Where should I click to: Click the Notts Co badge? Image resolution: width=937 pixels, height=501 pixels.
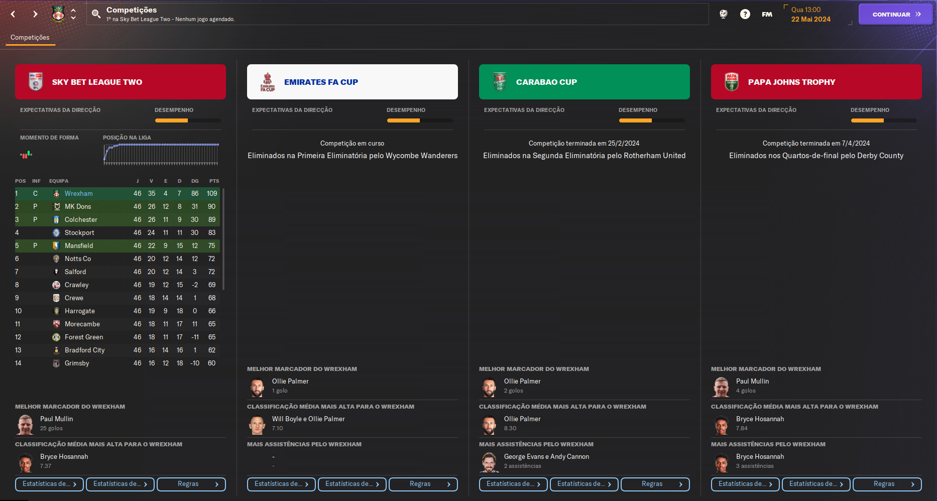56,259
